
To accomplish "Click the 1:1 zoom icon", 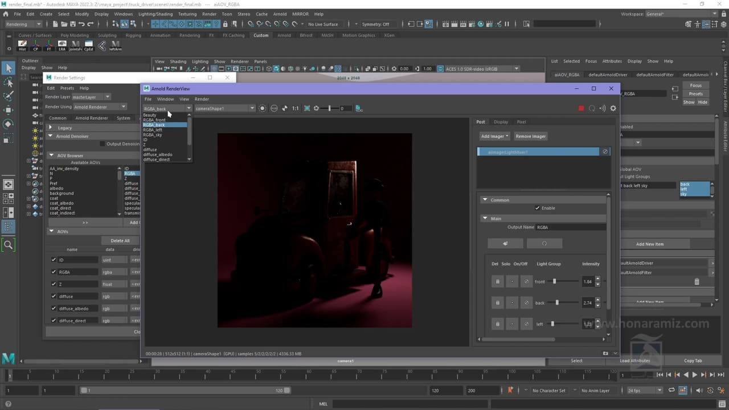I will coord(295,108).
